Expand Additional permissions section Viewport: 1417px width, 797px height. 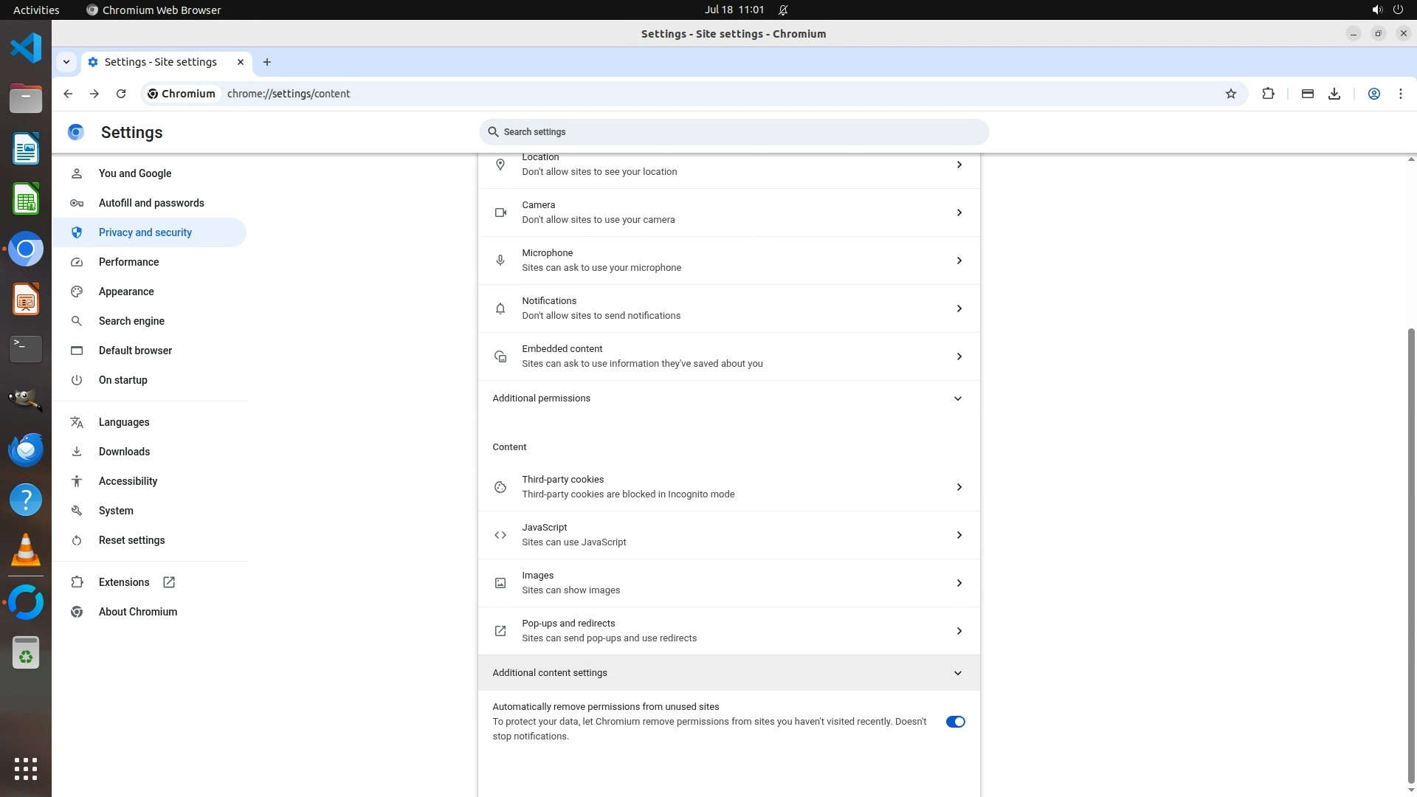tap(728, 398)
